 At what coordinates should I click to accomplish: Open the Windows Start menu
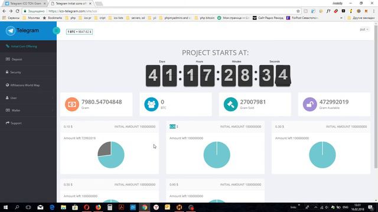click(5, 207)
